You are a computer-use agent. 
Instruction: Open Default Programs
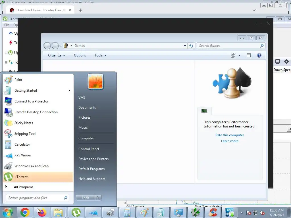(92, 169)
